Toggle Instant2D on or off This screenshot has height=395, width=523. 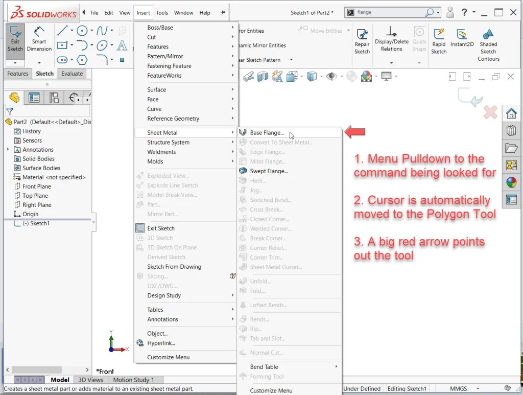(462, 38)
